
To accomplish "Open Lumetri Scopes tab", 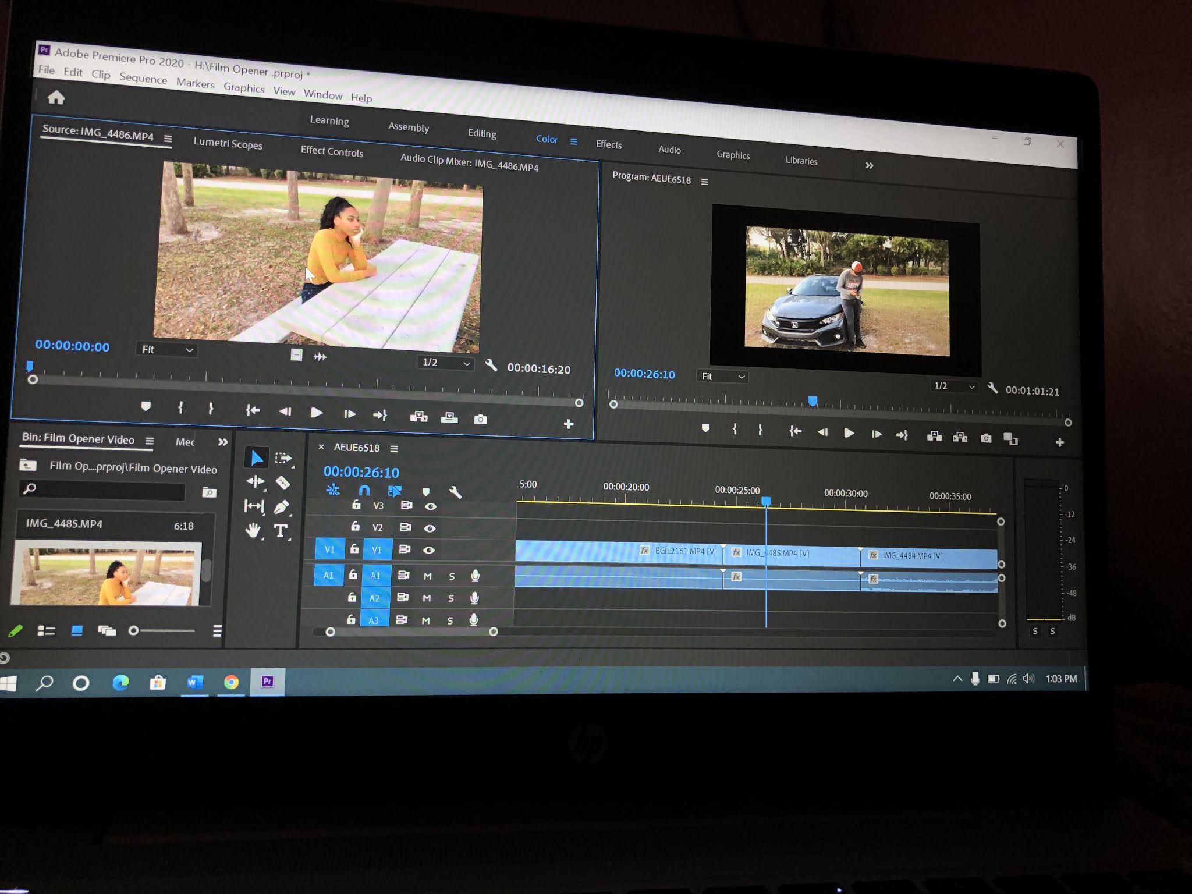I will point(228,143).
